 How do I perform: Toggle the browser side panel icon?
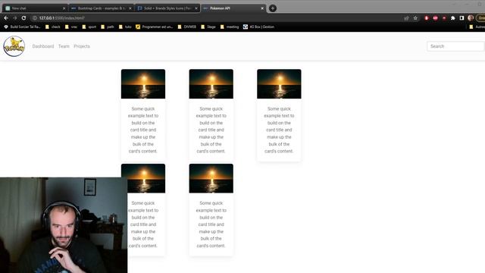(462, 18)
